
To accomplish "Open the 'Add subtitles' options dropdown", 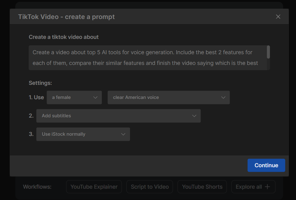I will [x=118, y=116].
